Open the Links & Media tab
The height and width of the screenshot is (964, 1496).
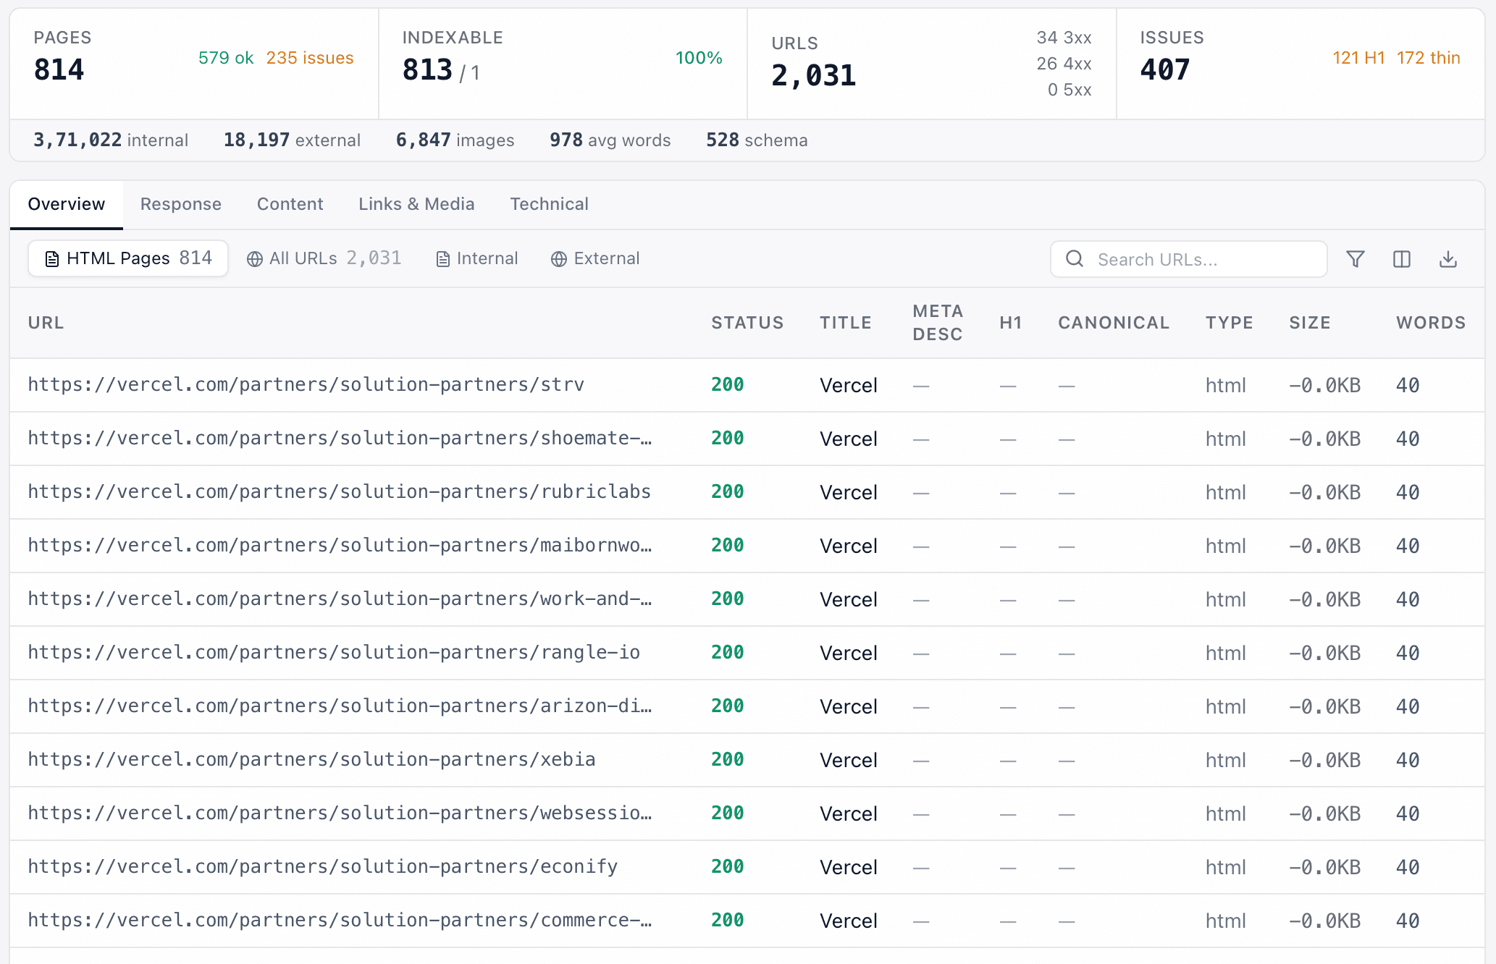416,204
